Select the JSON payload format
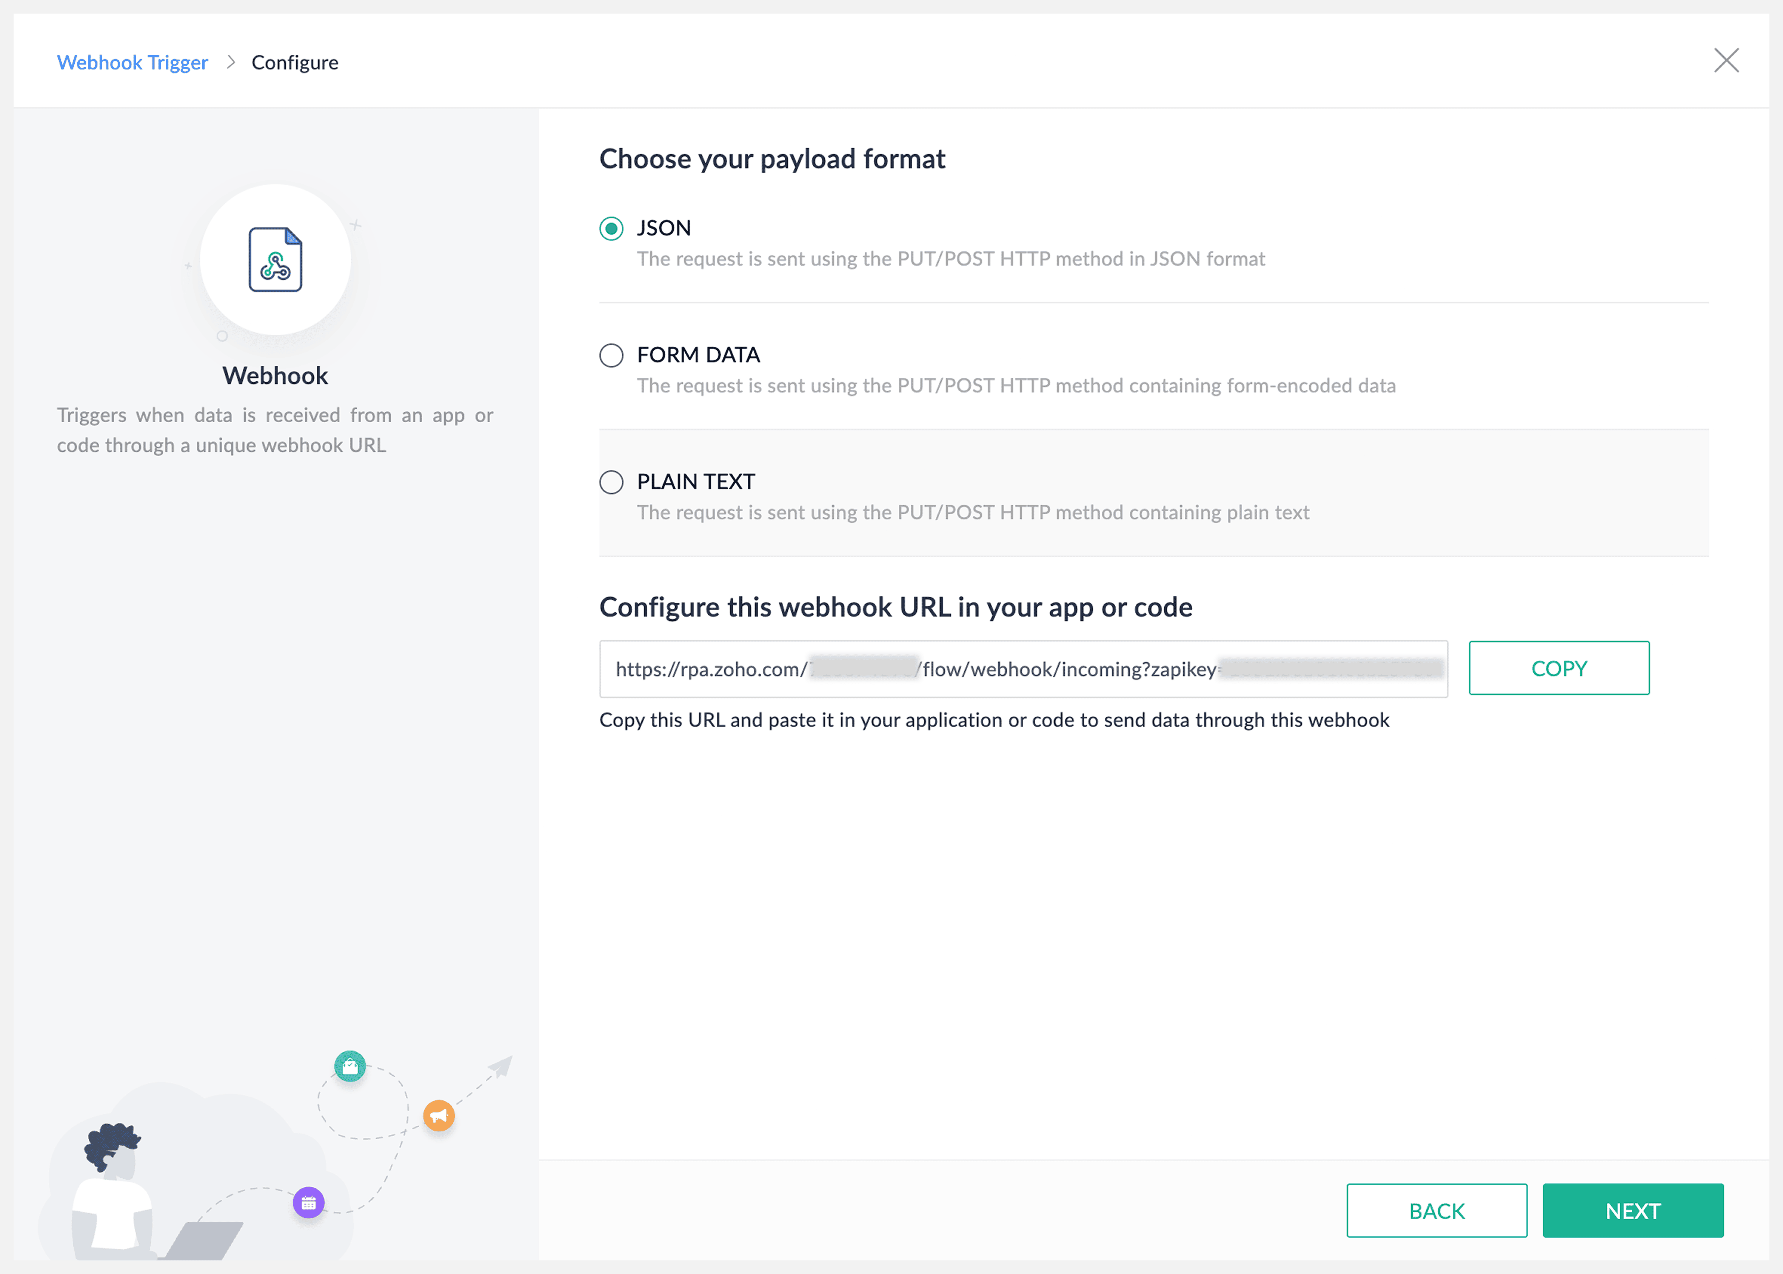1783x1274 pixels. click(611, 228)
